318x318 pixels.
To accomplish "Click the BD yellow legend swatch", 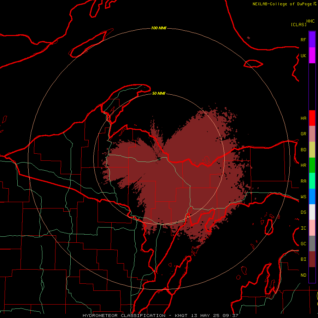I will (312, 149).
